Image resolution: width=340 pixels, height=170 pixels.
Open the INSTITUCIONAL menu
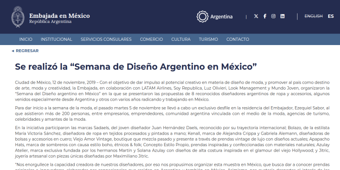[57, 39]
